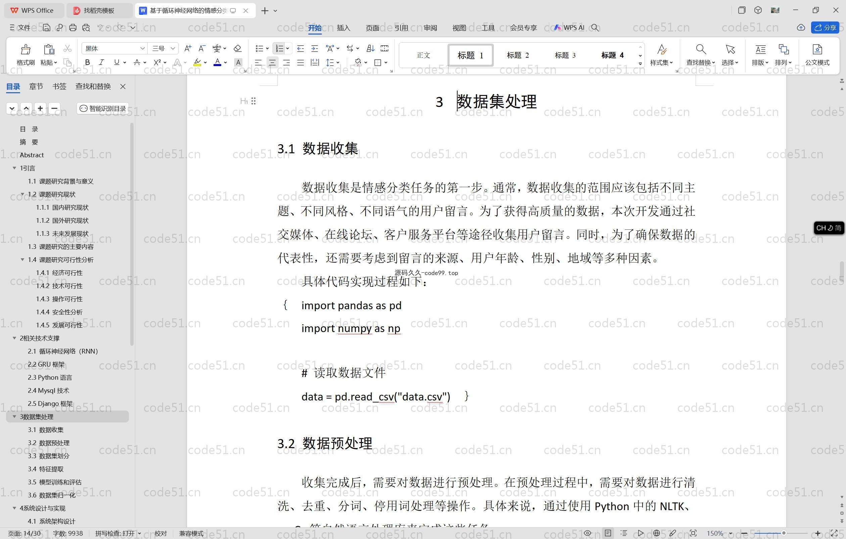Collapse the 1.4 课题研究可行性分析 outline node
This screenshot has height=539, width=846.
[22, 260]
